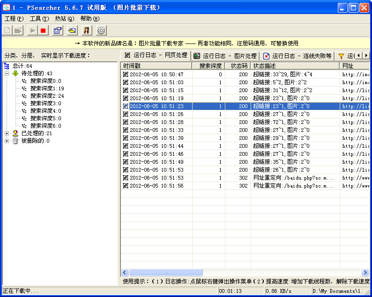Click page icon of highlighted row 10:51:23
Image resolution: width=372 pixels, height=297 pixels.
(125, 106)
